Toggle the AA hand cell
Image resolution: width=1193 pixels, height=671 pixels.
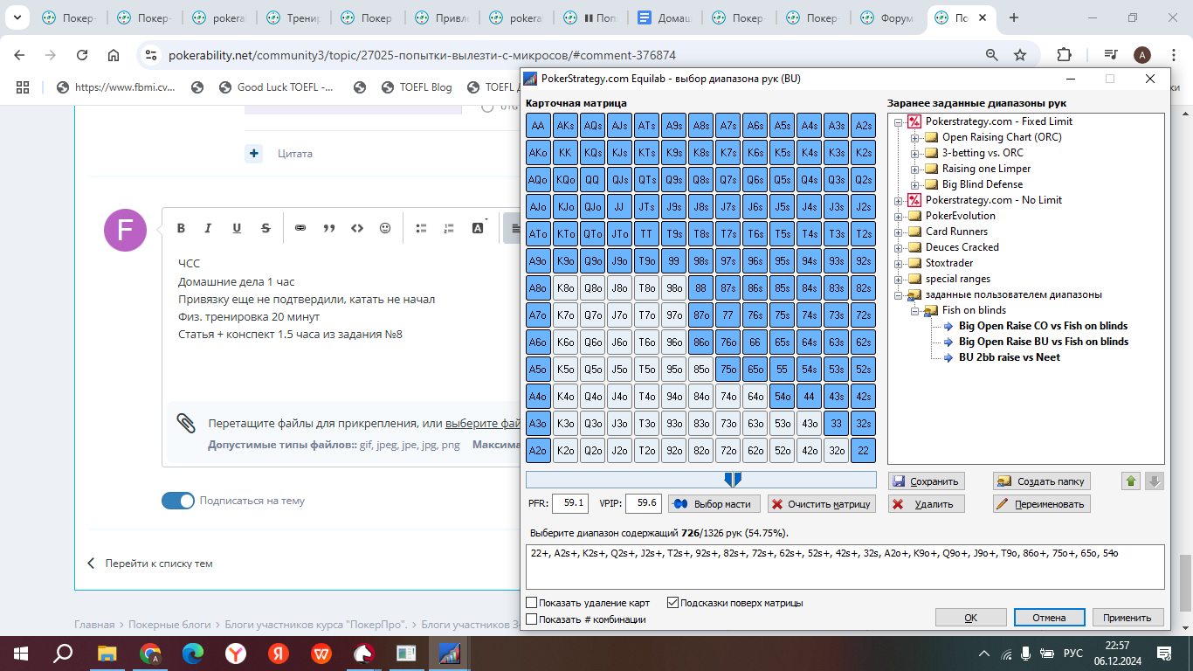coord(539,126)
